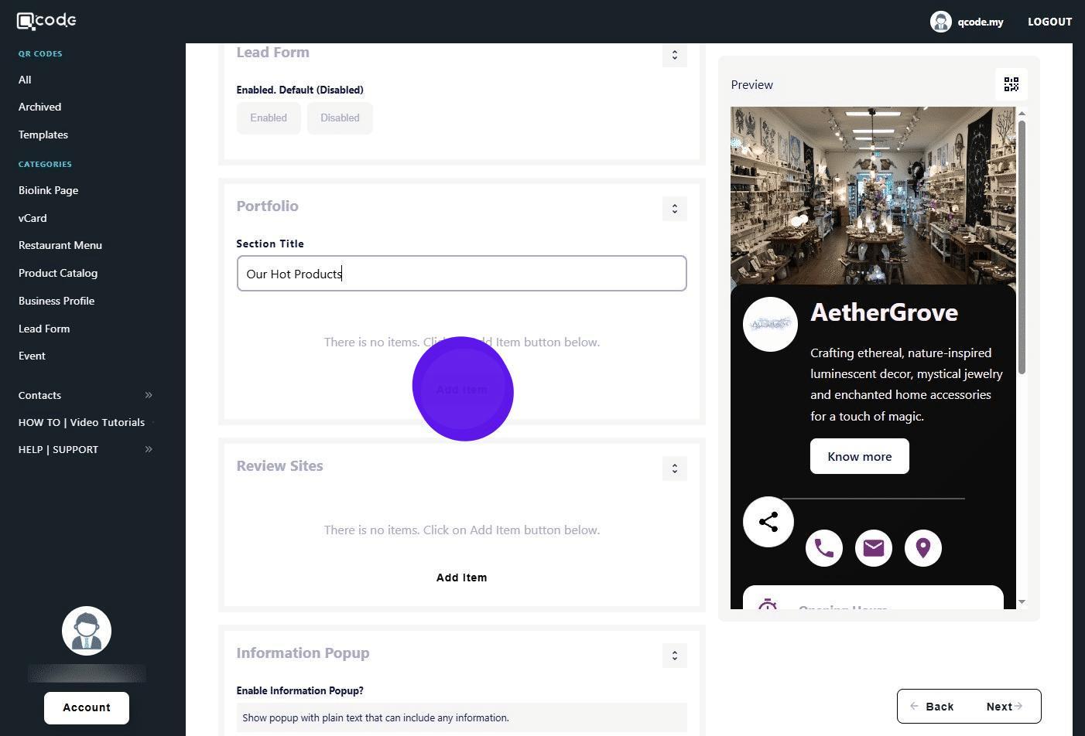
Task: Open Business Profile category
Action: [56, 301]
